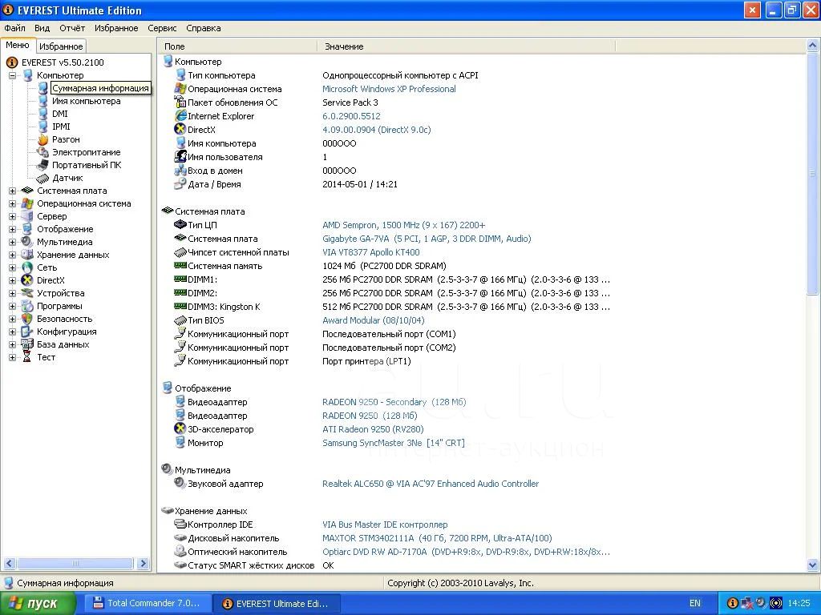Open the ATI Radeon 9250 (RV280) link
The image size is (821, 615).
tap(373, 429)
